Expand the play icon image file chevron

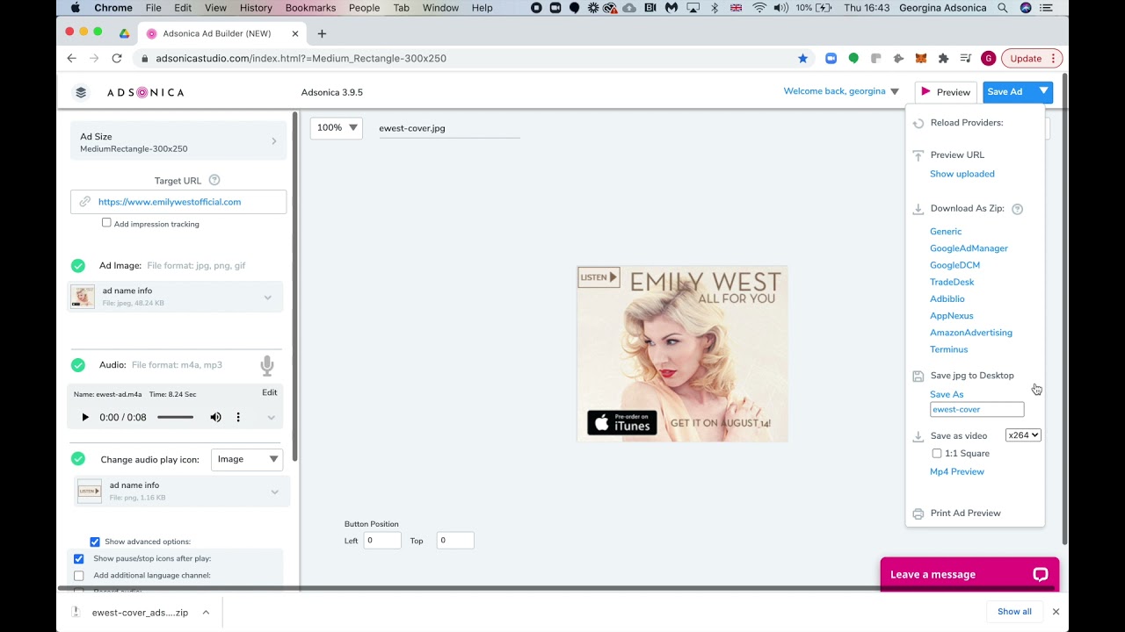(274, 492)
